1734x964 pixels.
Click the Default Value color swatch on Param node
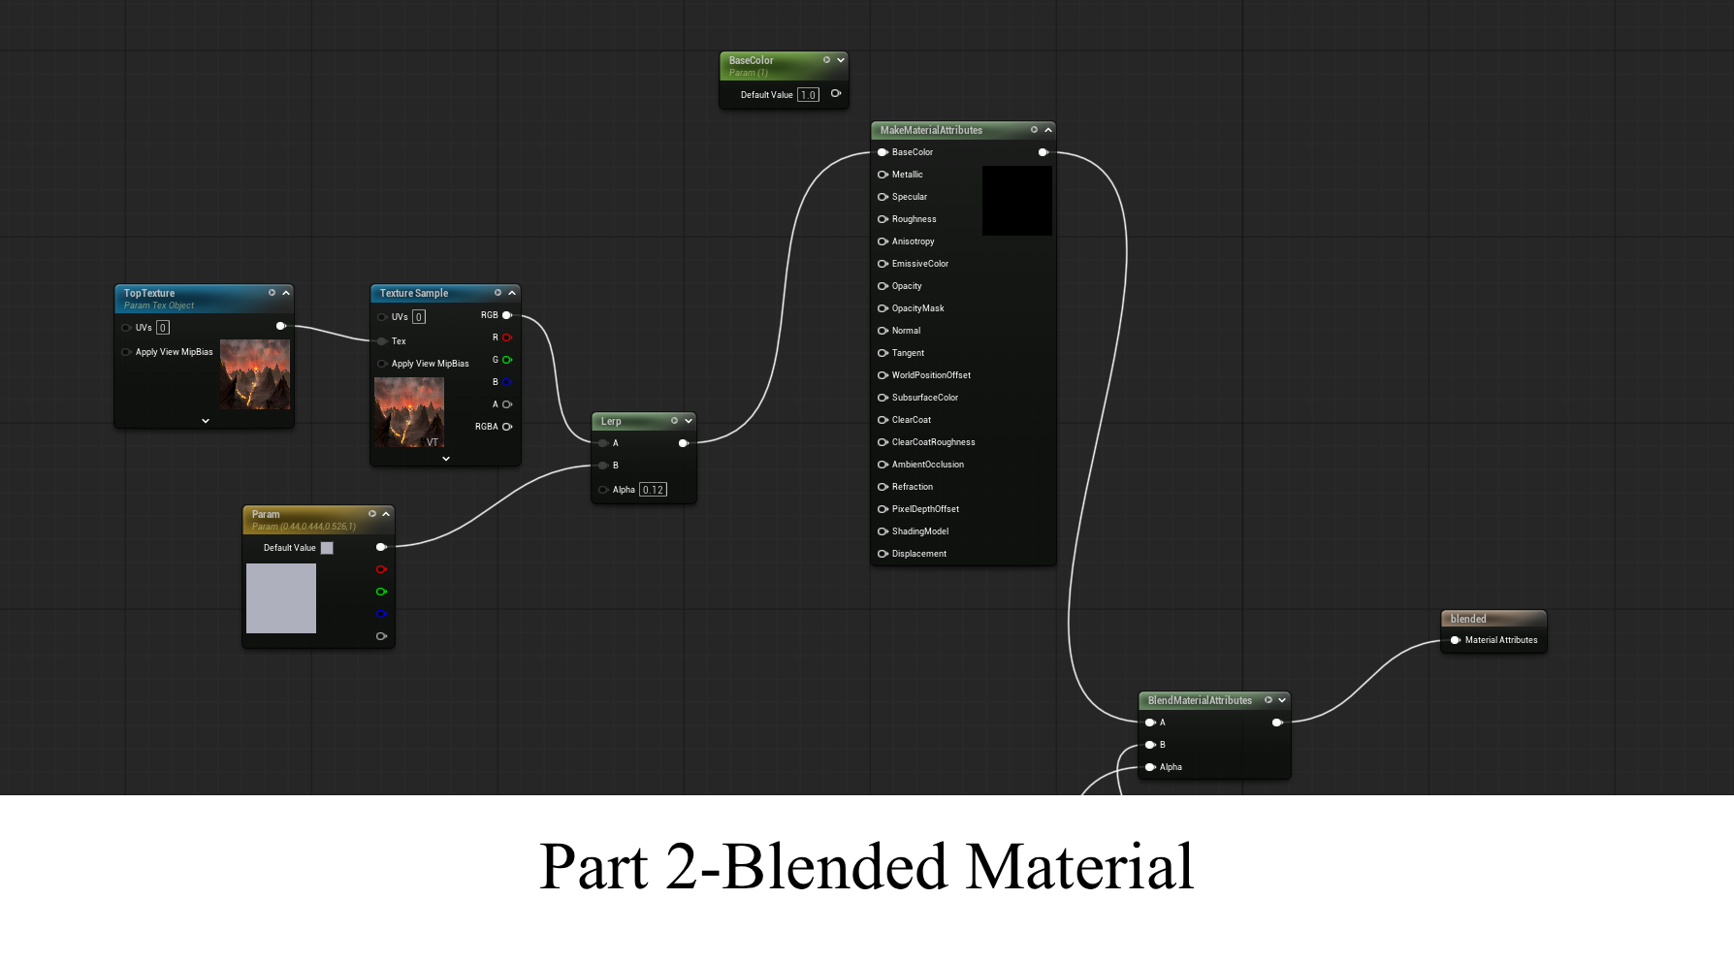coord(327,548)
